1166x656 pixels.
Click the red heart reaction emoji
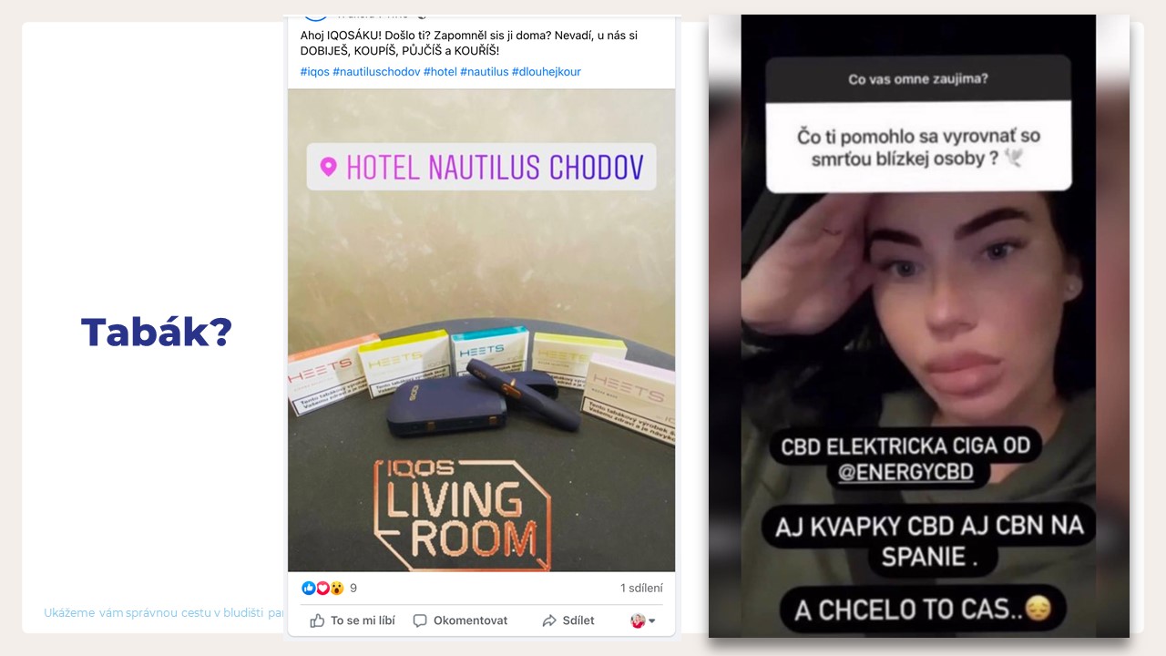(322, 588)
